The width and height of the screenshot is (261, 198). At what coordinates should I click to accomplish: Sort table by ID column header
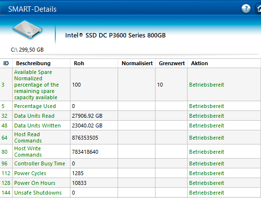click(6, 63)
